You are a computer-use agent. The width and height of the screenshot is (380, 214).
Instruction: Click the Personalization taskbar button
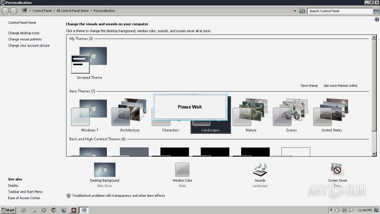(x=84, y=210)
